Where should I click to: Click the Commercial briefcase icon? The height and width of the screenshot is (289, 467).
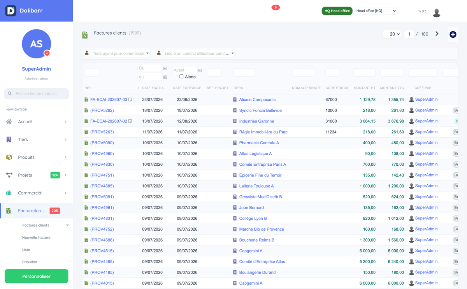point(9,193)
